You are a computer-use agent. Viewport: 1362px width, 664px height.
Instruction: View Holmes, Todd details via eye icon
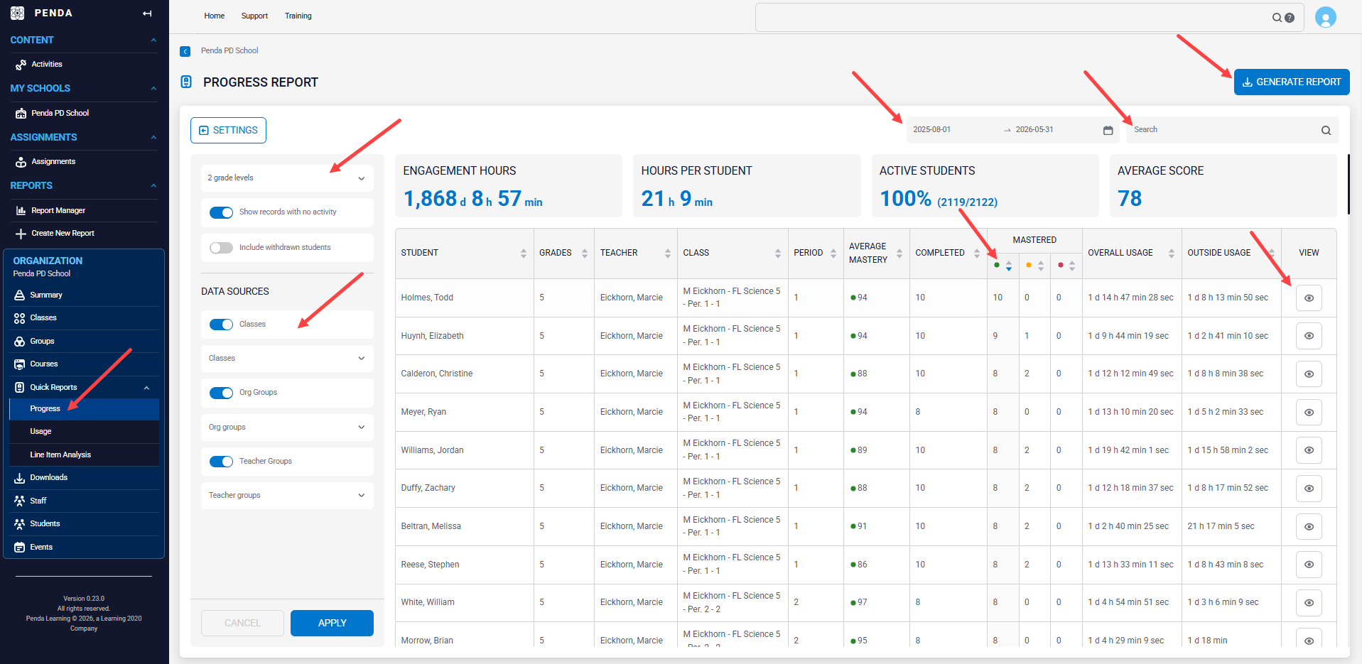(1309, 298)
